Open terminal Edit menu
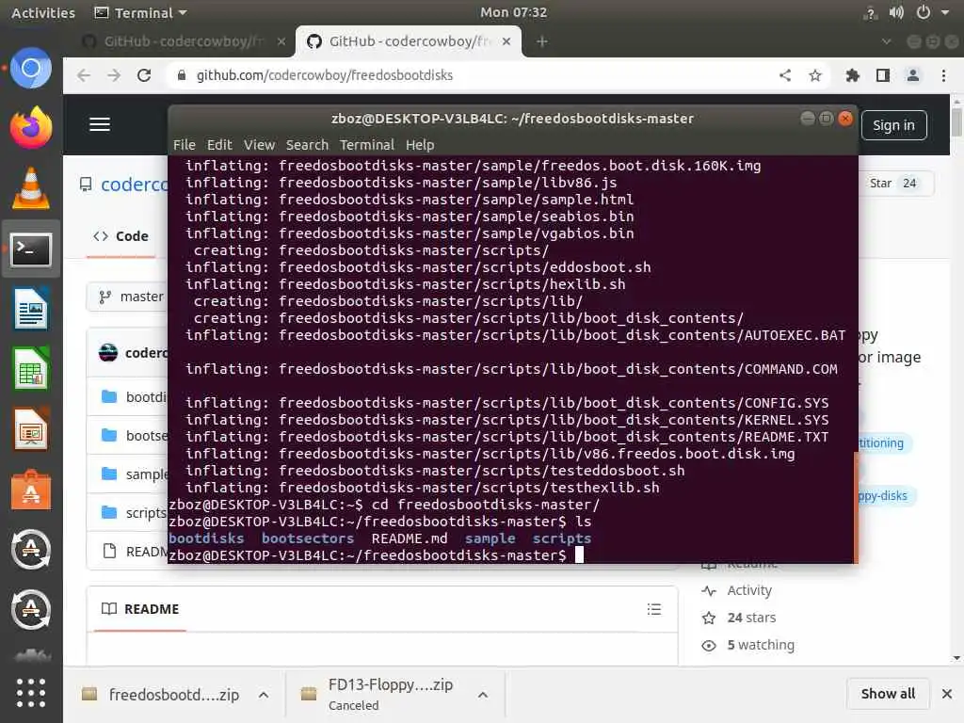This screenshot has width=964, height=723. pos(219,144)
